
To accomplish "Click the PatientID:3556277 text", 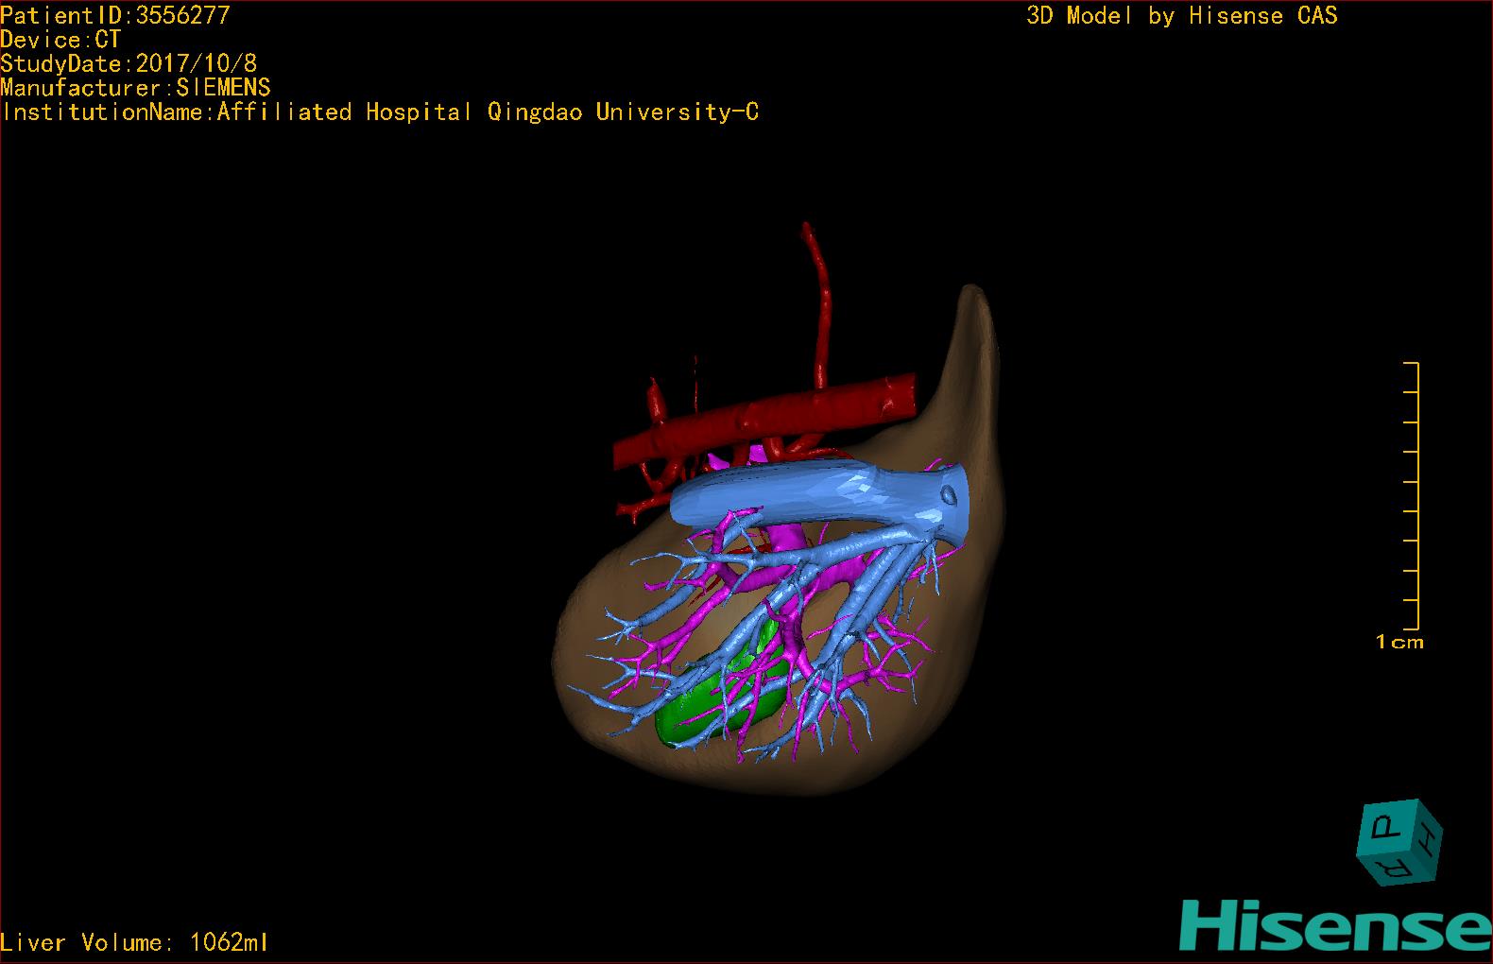I will click(115, 15).
